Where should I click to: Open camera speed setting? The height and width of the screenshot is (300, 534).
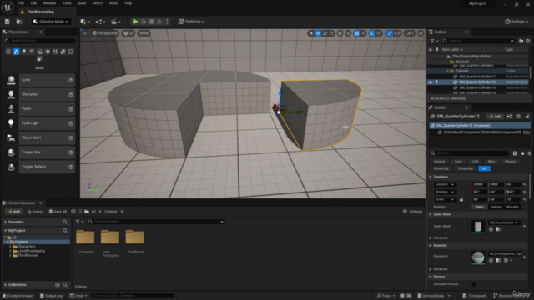409,33
